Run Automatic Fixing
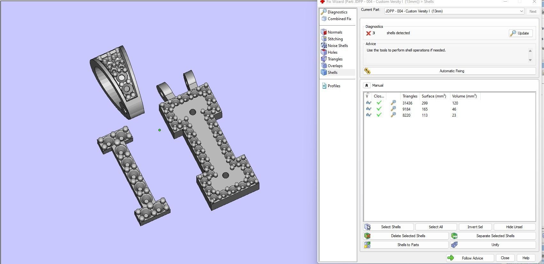Image resolution: width=544 pixels, height=264 pixels. 449,71
